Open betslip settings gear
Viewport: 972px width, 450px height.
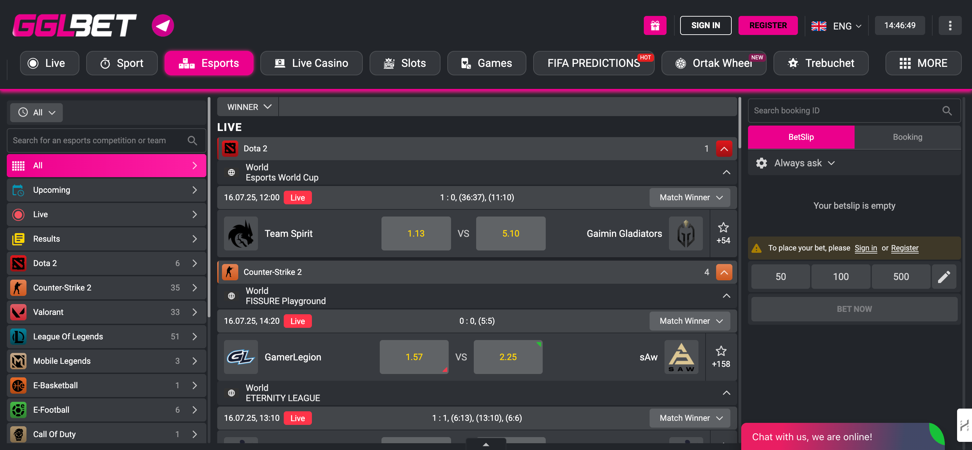pos(762,163)
